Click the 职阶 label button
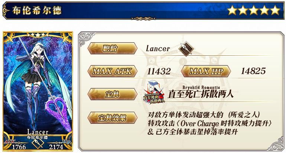Screen dimensions: 286x153 pyautogui.click(x=112, y=48)
